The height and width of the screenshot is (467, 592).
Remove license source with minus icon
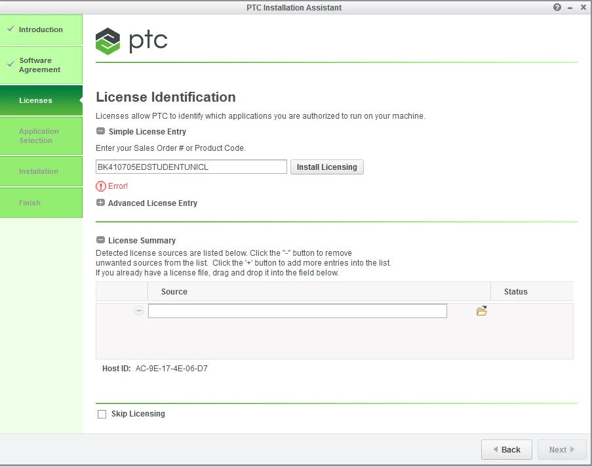point(139,311)
